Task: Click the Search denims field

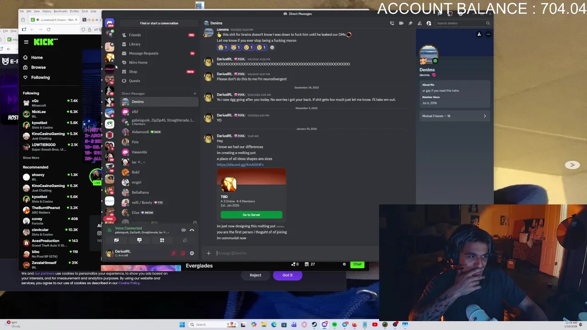Action: (x=462, y=23)
